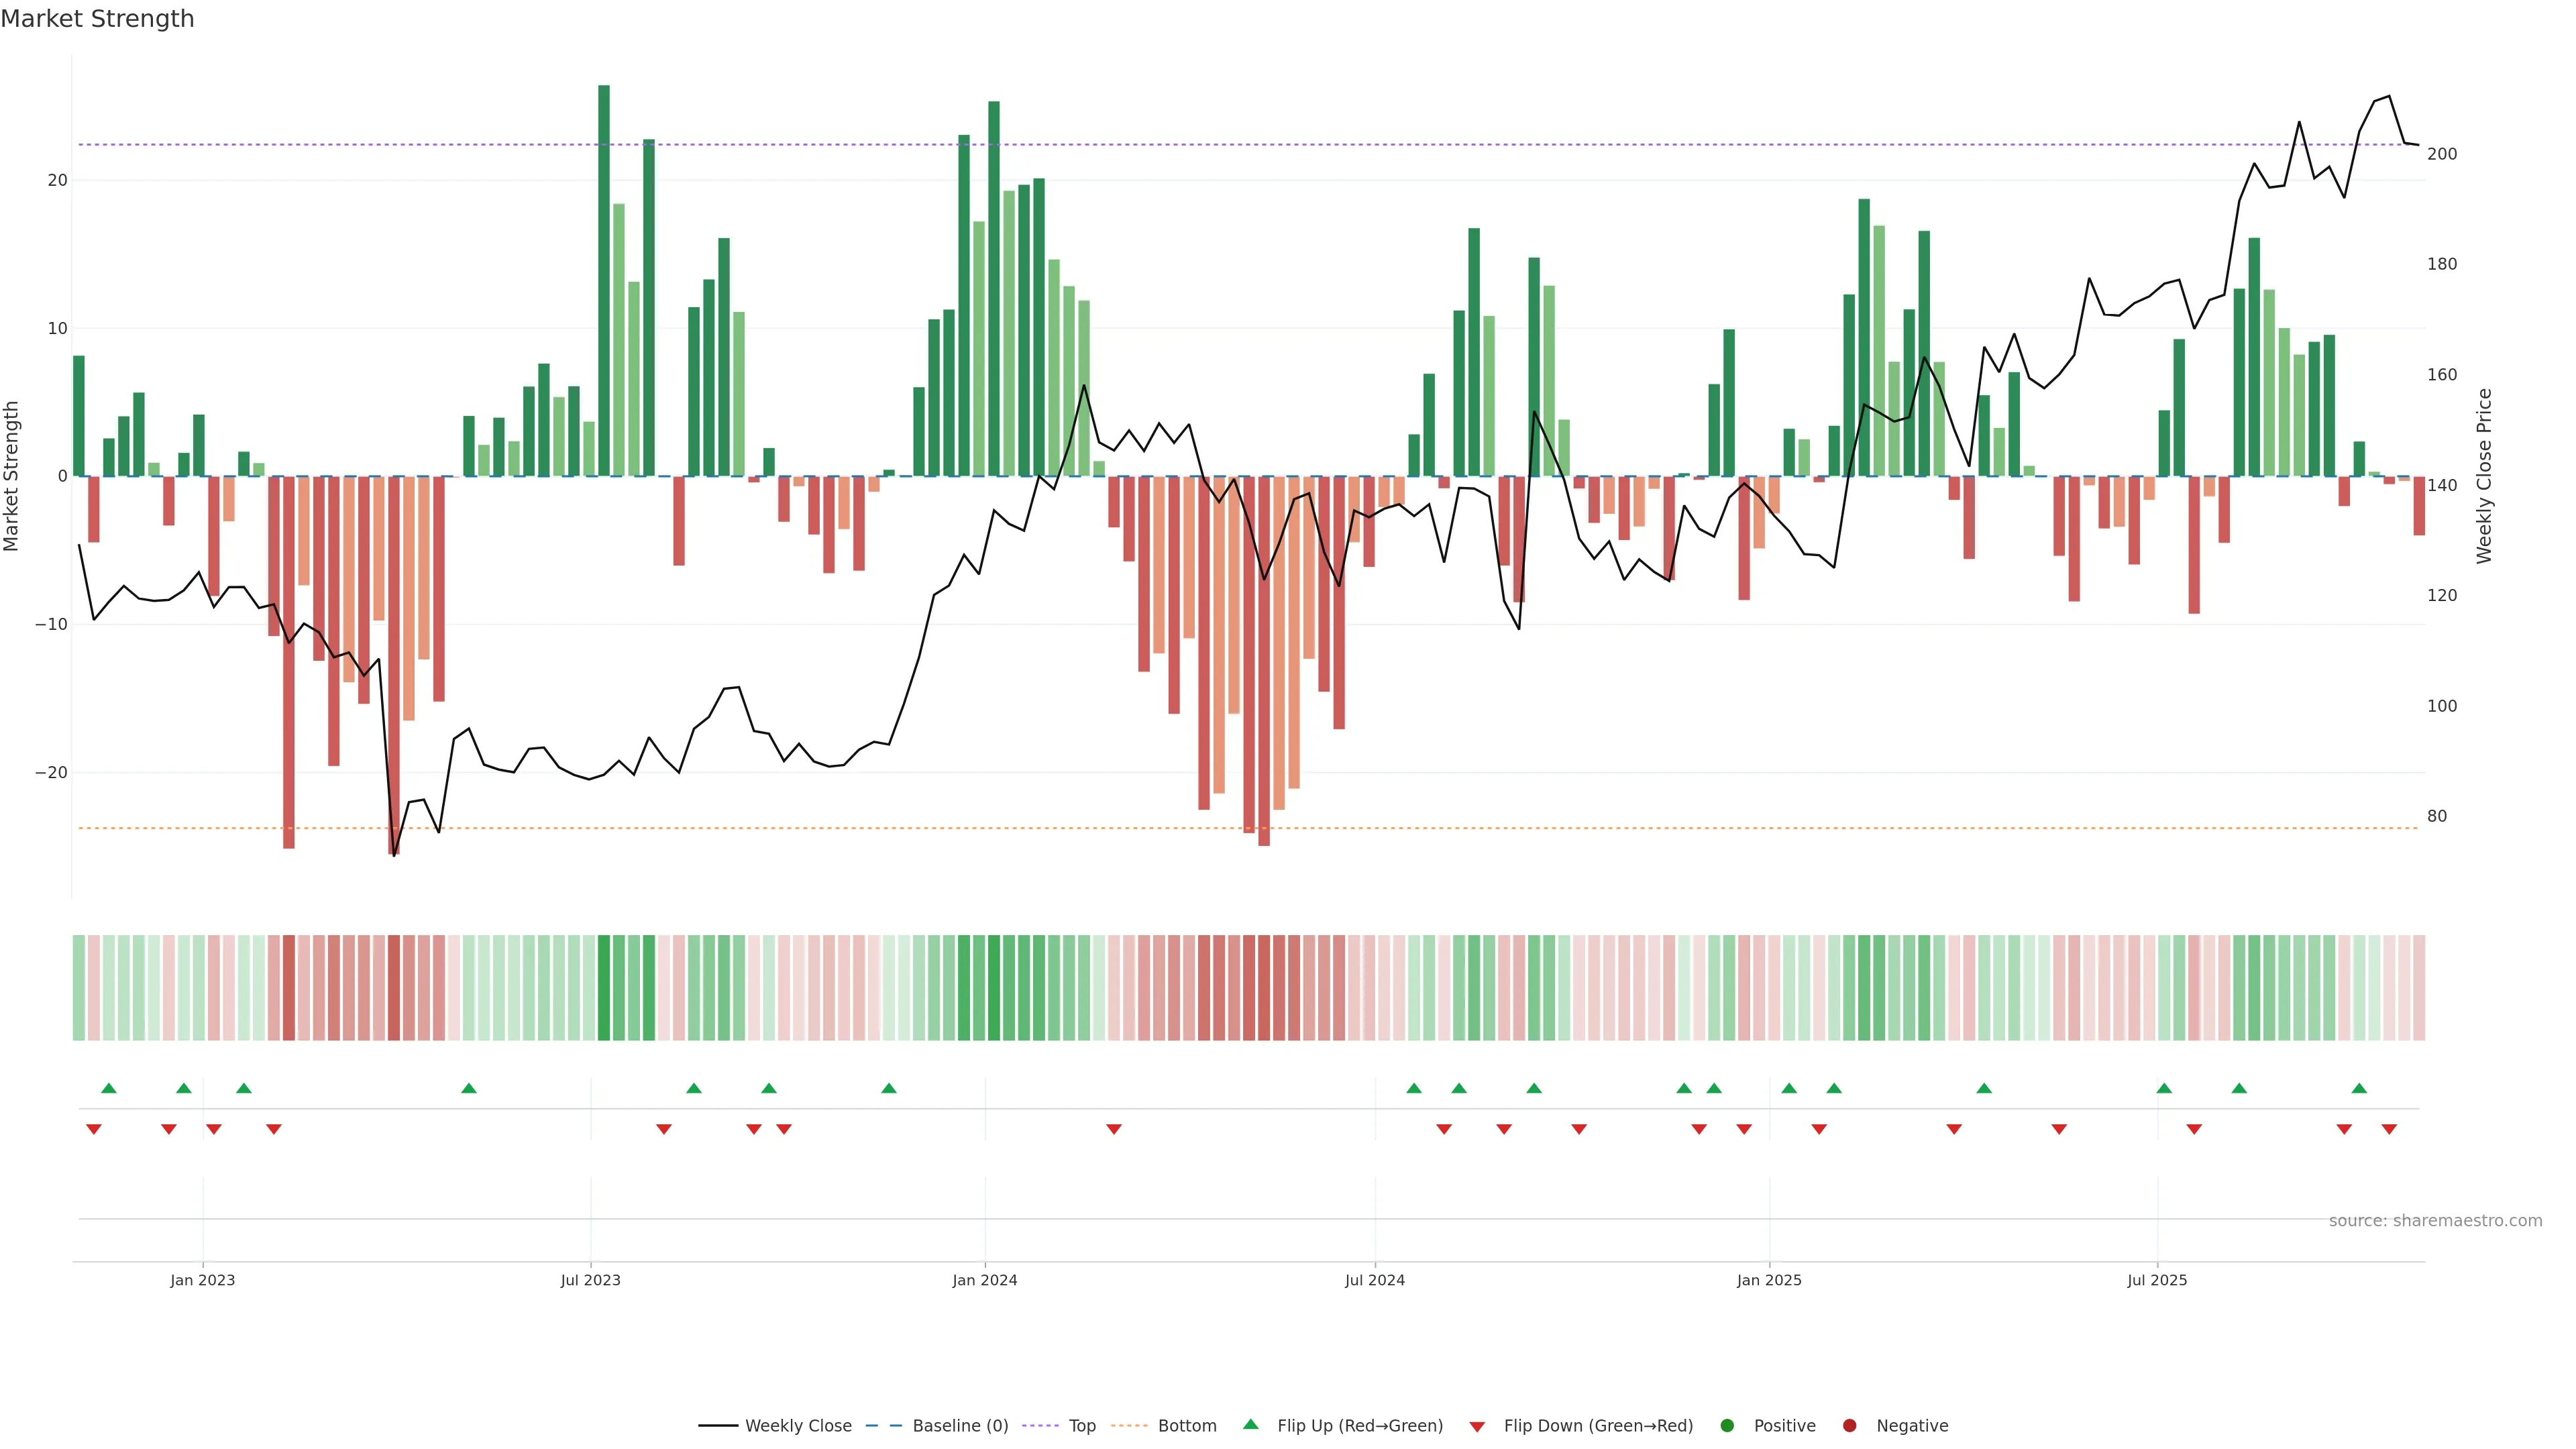Click the last green flip-up triangle marker

[x=2359, y=1088]
